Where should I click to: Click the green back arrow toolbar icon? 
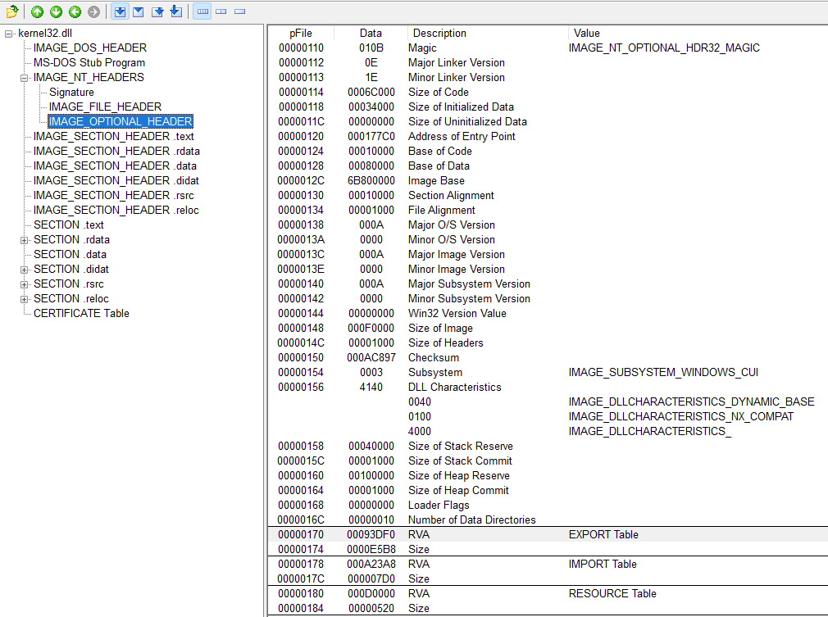click(75, 11)
